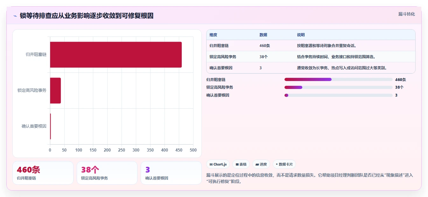Select the 锁定高风险事务 y-axis label in the chart
Viewport: 428px width, 197px height.
click(32, 91)
